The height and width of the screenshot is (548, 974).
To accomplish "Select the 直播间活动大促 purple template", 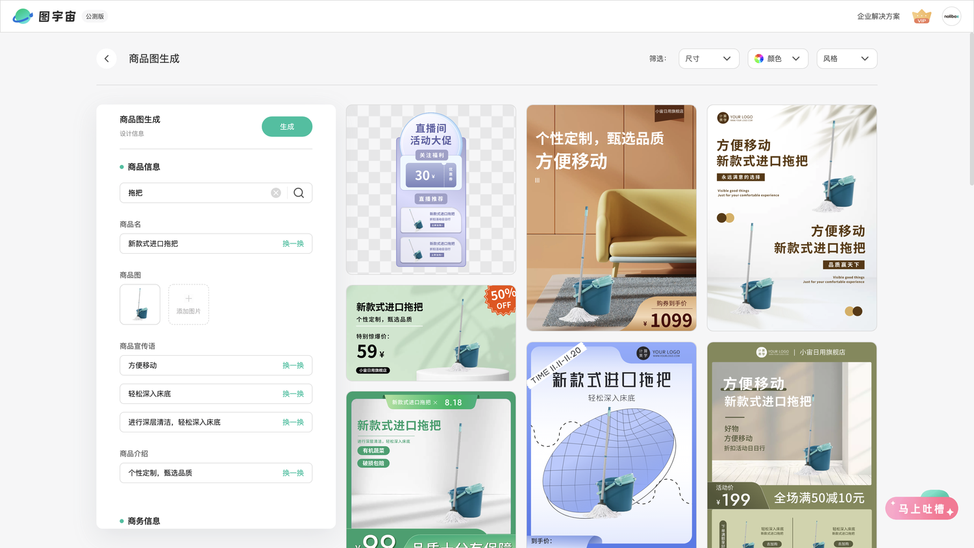I will 431,190.
